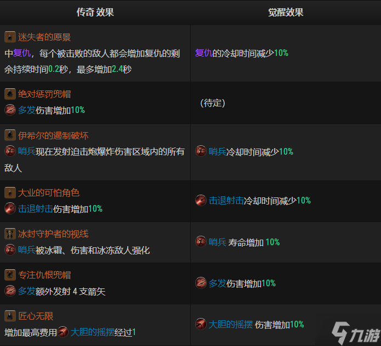381x346 pixels.
Task: Click the 被冰霜、伤害和冰冻敌人强化 text
Action: coord(93,250)
